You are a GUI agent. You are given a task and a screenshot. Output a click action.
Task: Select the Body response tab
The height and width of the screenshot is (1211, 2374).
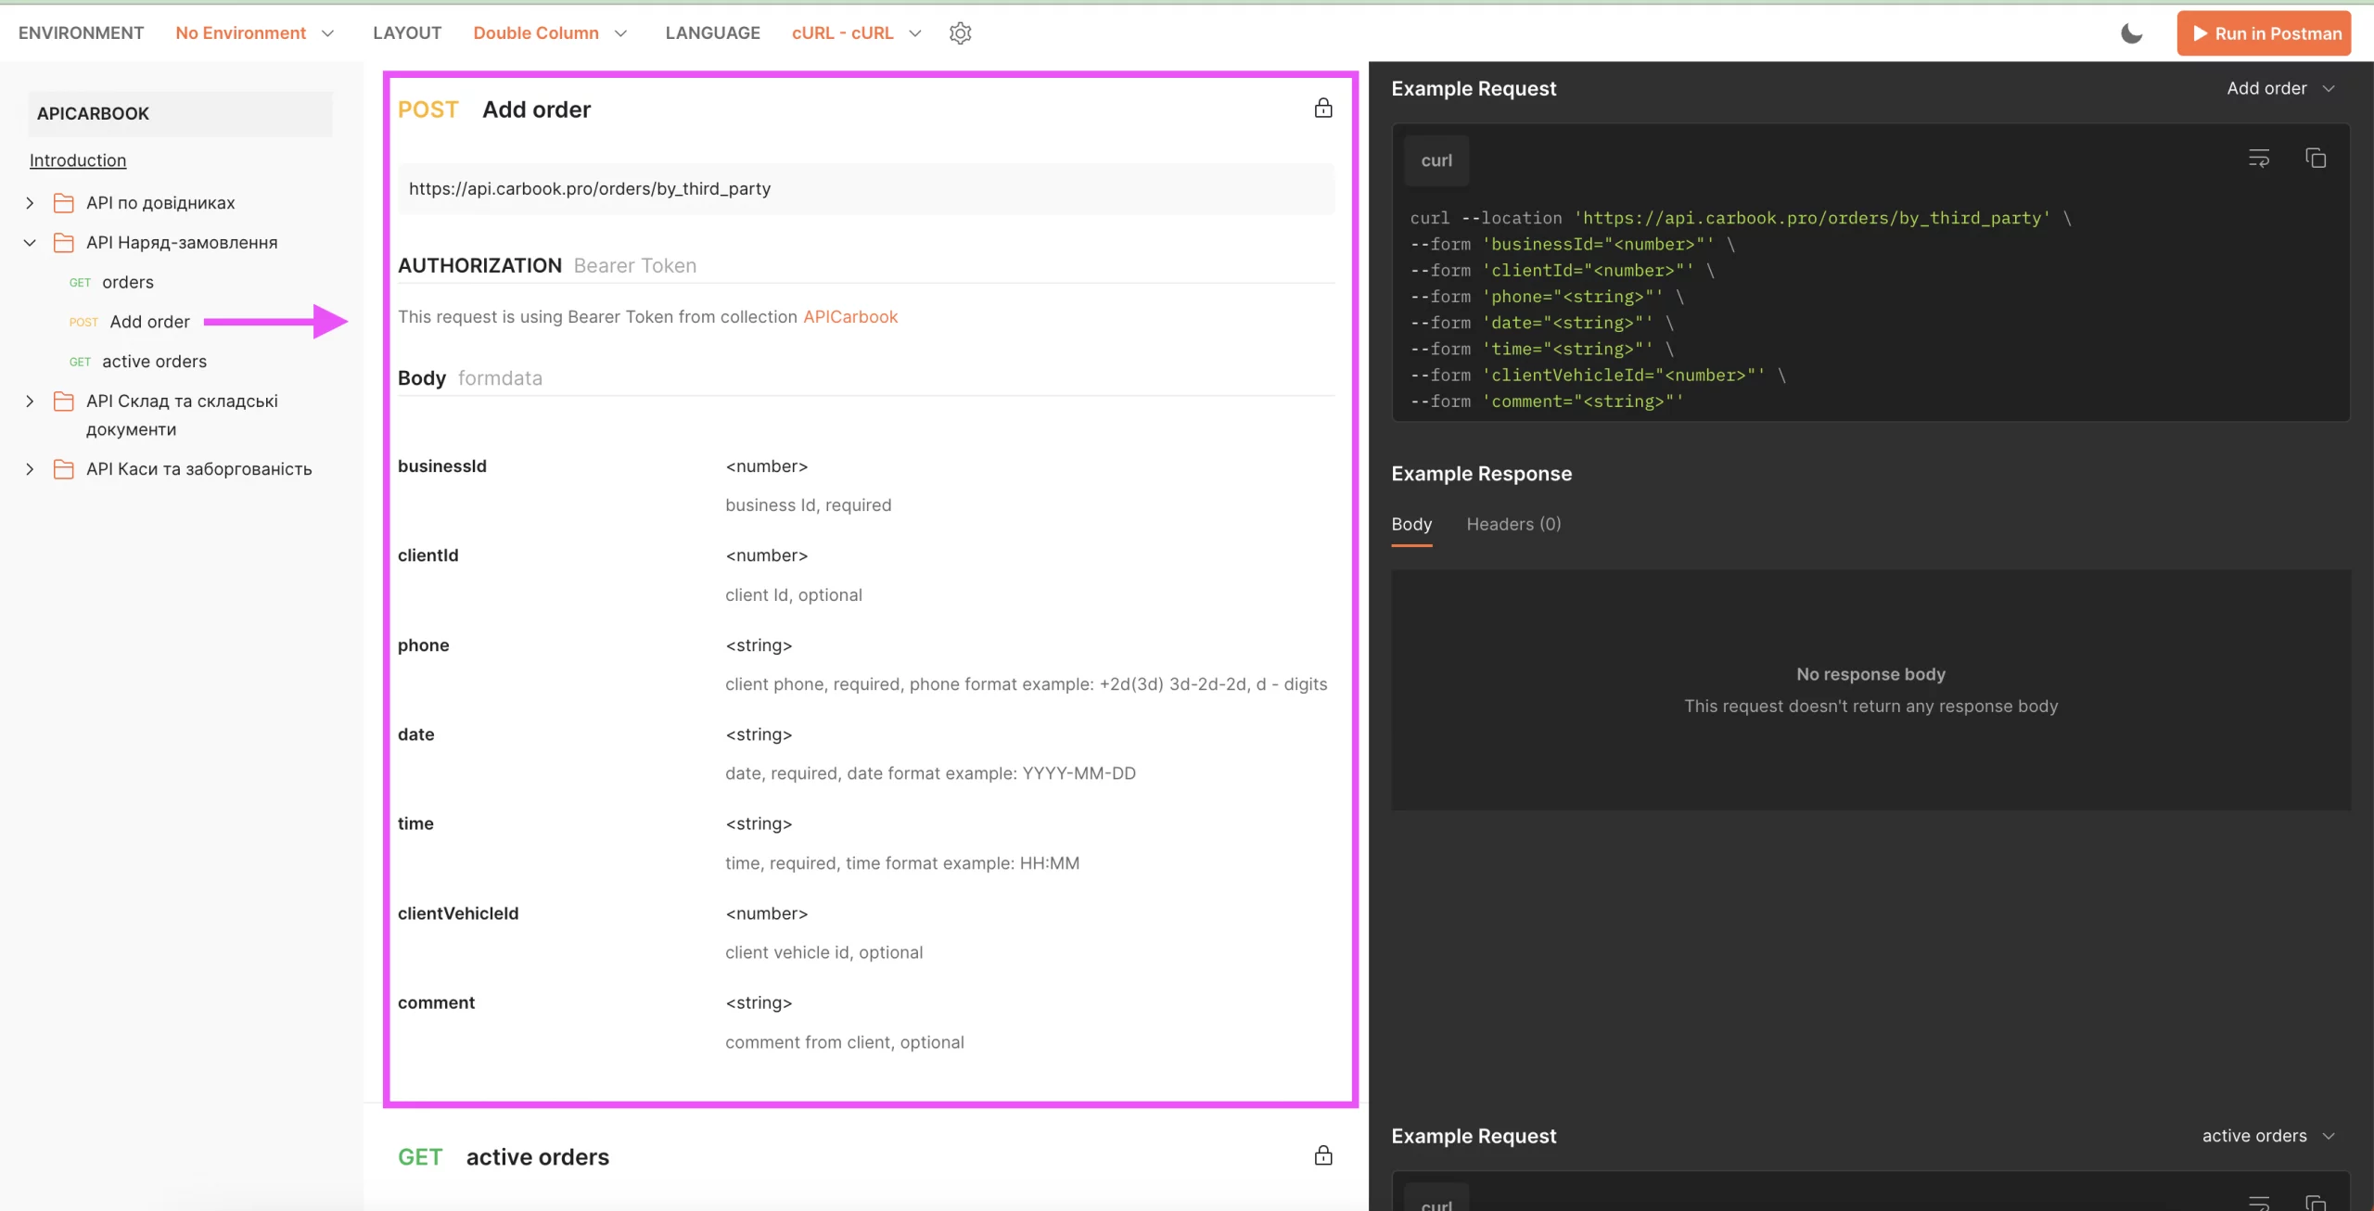[1411, 525]
